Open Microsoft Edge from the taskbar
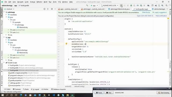 coord(21,95)
